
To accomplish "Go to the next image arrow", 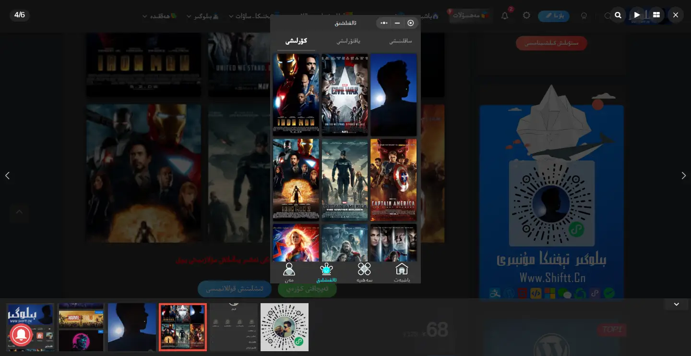I will point(683,176).
